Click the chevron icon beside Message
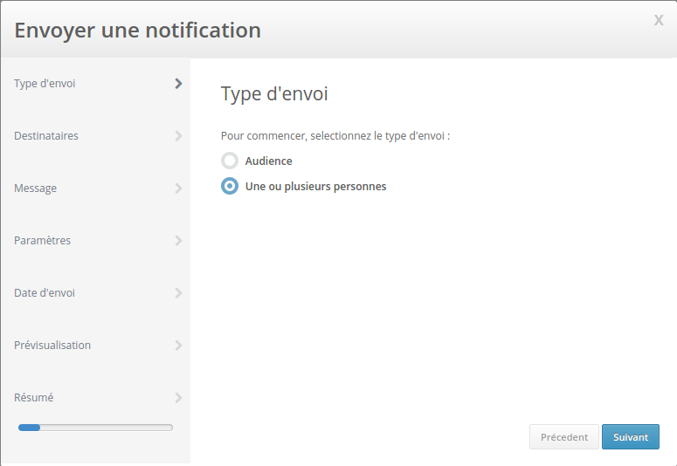 click(178, 188)
